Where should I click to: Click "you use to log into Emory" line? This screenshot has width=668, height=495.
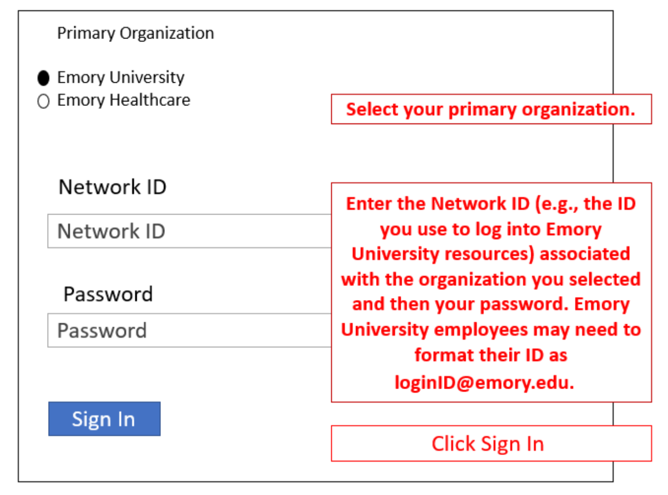point(490,229)
